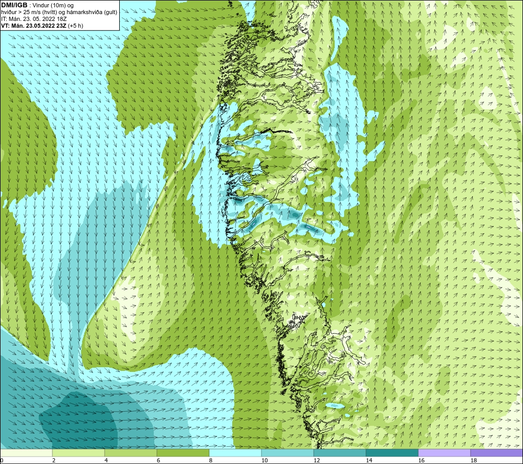Image resolution: width=523 pixels, height=464 pixels.
Task: Click the 12–14 m/s teal swatch
Action: coord(339,453)
